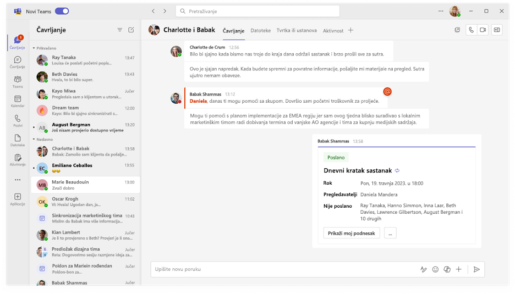Go forward with the right arrow

pos(165,11)
